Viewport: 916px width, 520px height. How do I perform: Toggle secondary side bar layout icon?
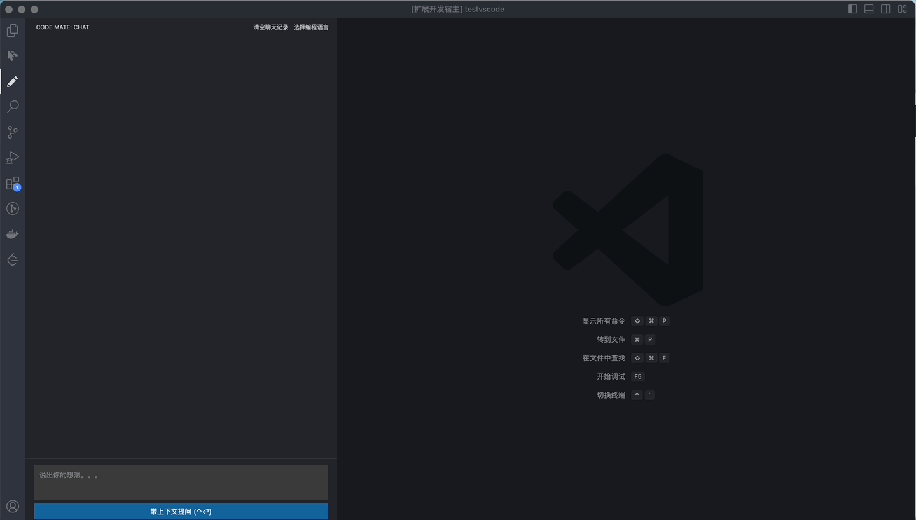click(885, 9)
